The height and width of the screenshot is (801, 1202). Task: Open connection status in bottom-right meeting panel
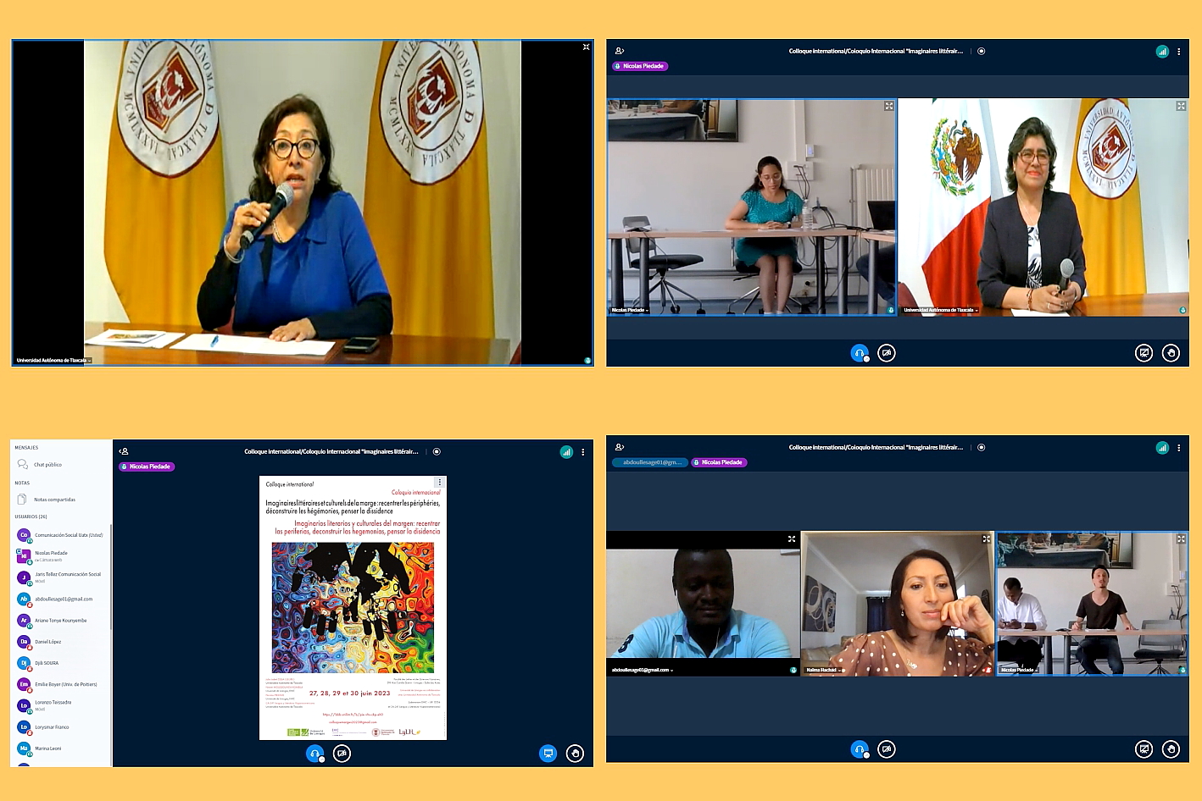[1162, 448]
